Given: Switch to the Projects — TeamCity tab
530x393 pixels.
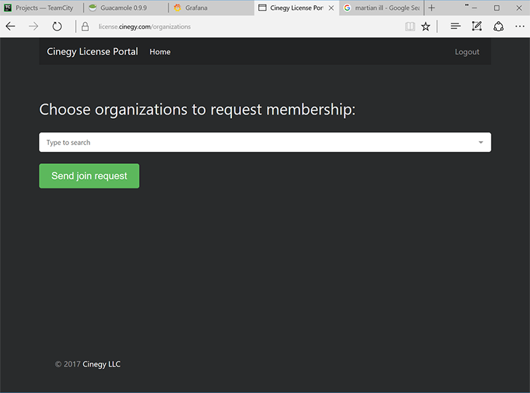Looking at the screenshot, I should tap(42, 8).
